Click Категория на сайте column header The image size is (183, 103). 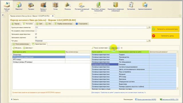(x=39, y=52)
